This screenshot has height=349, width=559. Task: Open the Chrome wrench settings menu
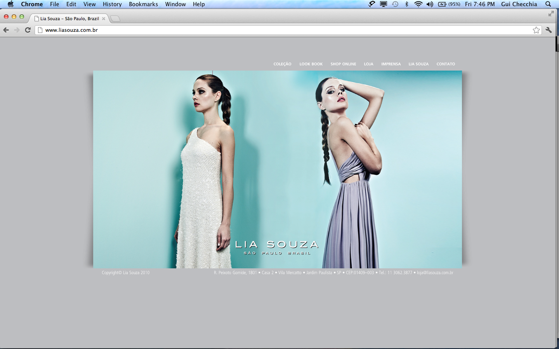tap(549, 30)
